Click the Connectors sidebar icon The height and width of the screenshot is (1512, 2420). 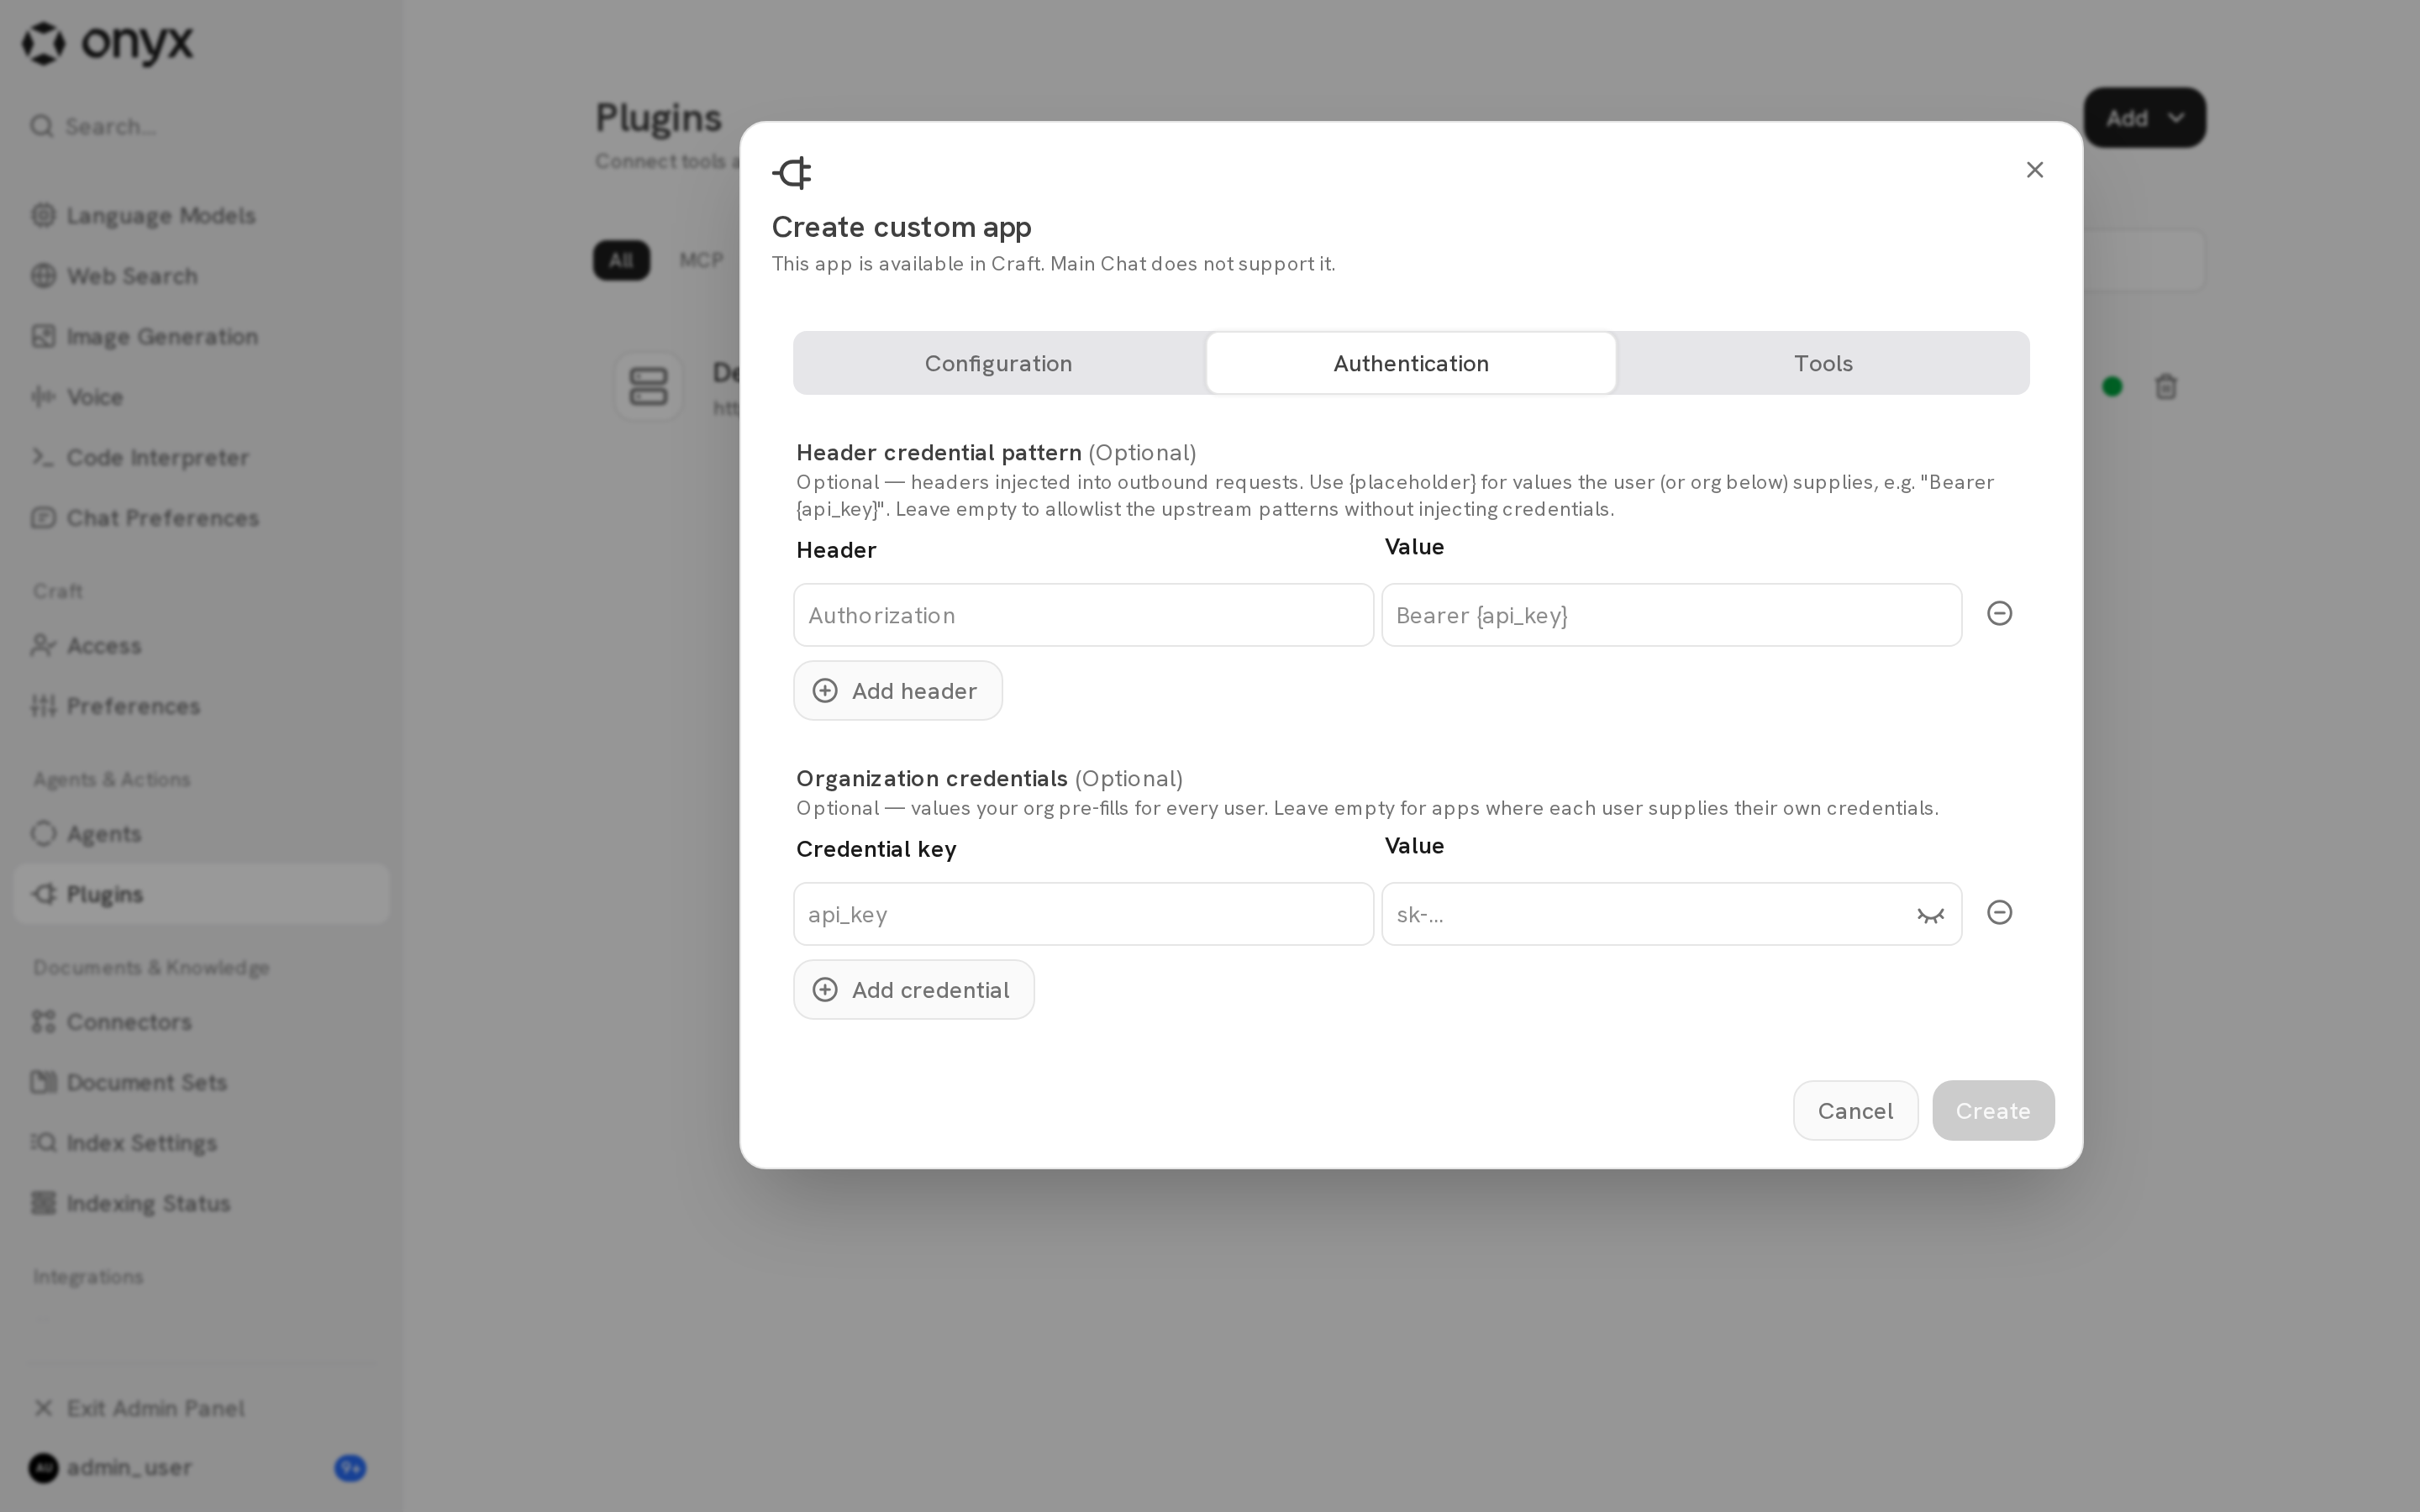(x=43, y=1021)
